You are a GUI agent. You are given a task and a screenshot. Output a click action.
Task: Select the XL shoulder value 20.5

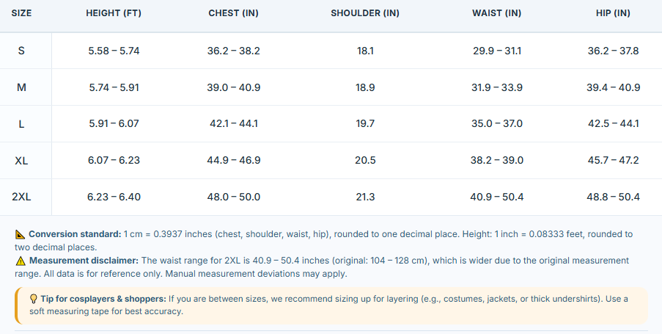365,161
